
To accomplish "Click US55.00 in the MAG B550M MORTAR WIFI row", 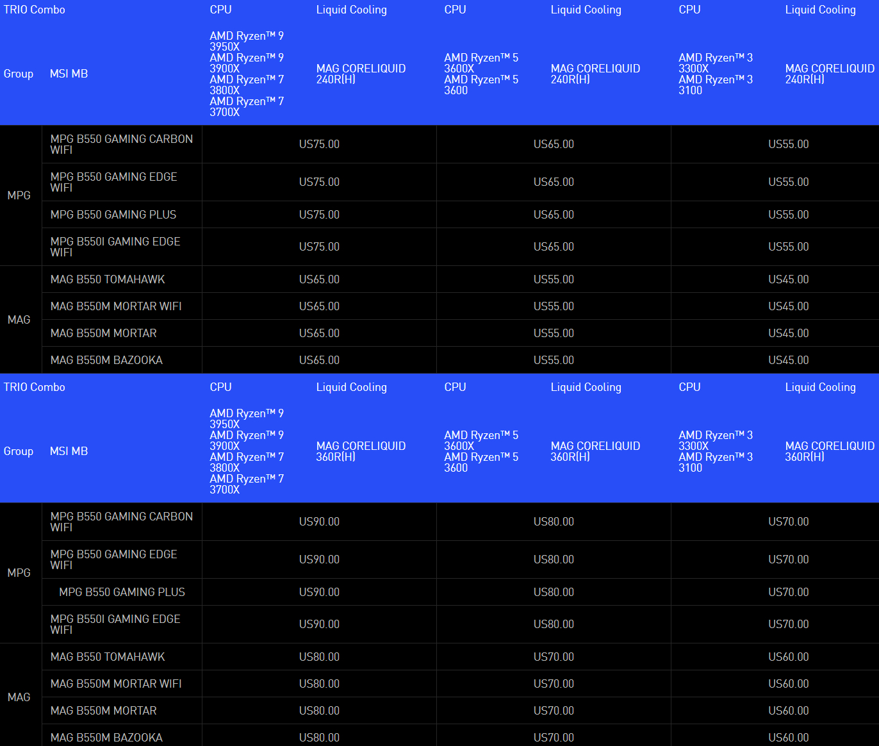I will click(x=554, y=306).
